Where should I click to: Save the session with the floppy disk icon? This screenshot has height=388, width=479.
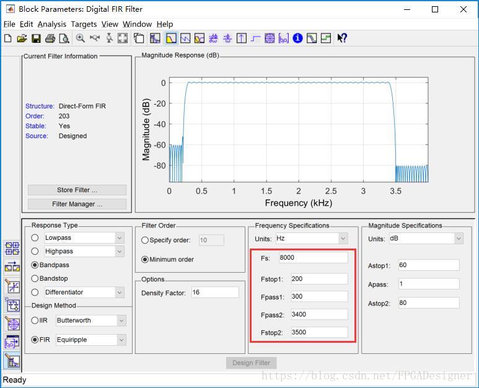(x=36, y=38)
